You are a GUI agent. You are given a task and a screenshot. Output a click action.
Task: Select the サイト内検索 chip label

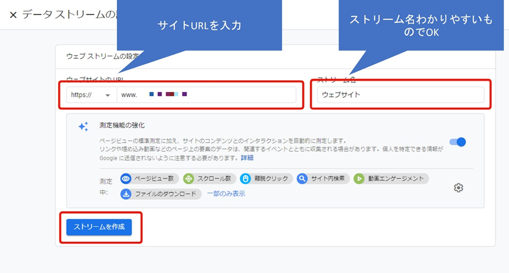(328, 178)
